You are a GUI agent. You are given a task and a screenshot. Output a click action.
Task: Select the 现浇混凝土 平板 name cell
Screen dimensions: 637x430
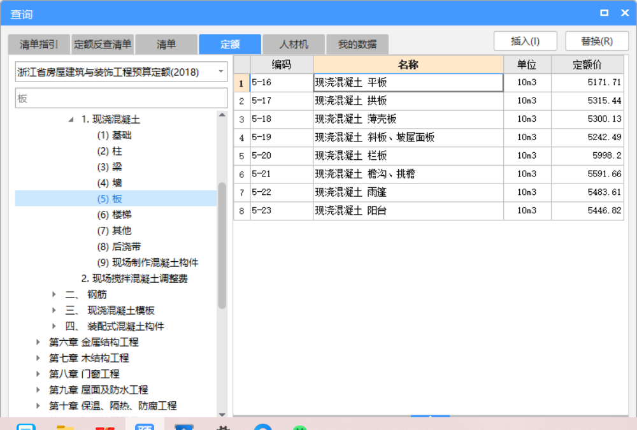click(x=408, y=83)
